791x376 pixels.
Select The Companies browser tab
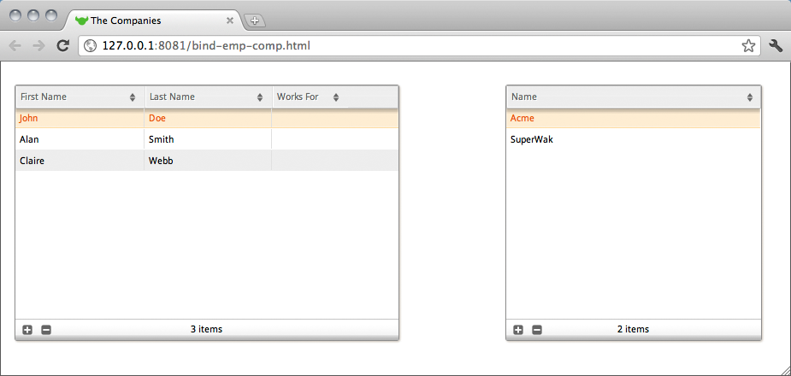pyautogui.click(x=145, y=20)
